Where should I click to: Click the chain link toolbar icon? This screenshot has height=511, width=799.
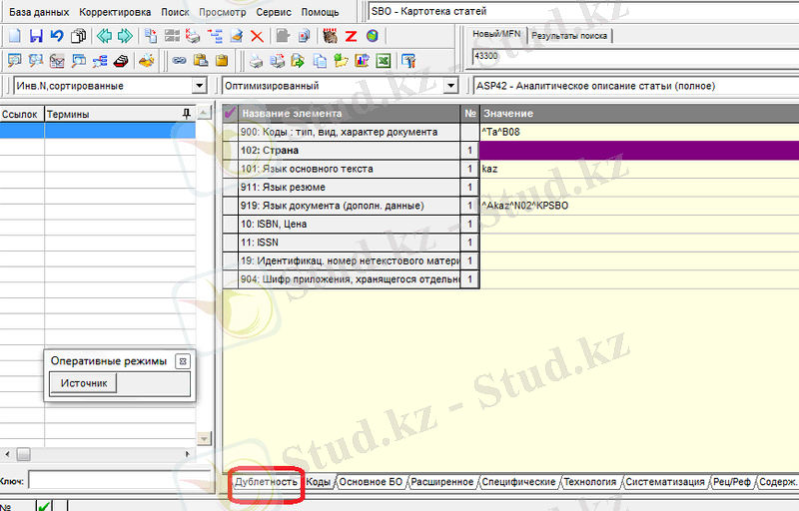click(x=179, y=61)
